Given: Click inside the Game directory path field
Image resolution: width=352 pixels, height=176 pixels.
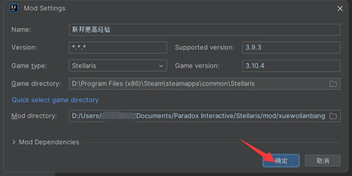Looking at the screenshot, I should pyautogui.click(x=197, y=84).
